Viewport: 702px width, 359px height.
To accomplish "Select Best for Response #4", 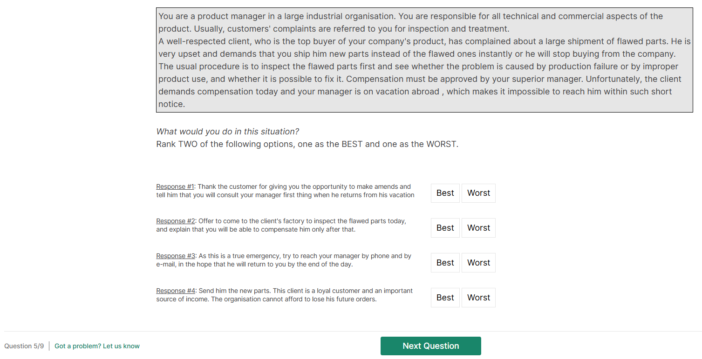I will click(x=445, y=298).
